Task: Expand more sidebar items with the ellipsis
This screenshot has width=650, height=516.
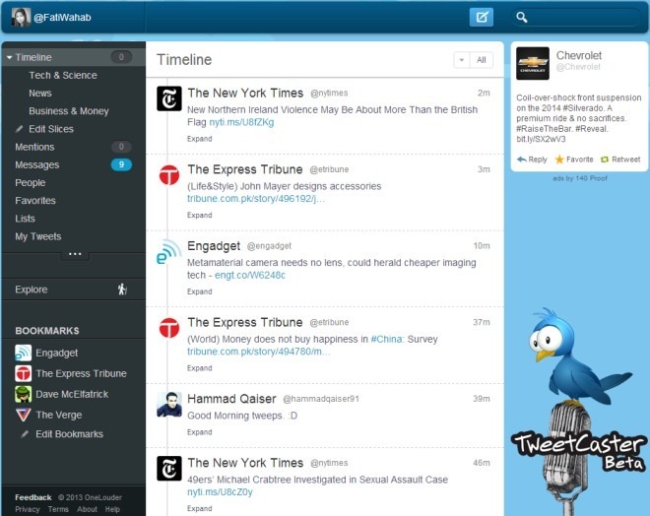Action: tap(75, 254)
